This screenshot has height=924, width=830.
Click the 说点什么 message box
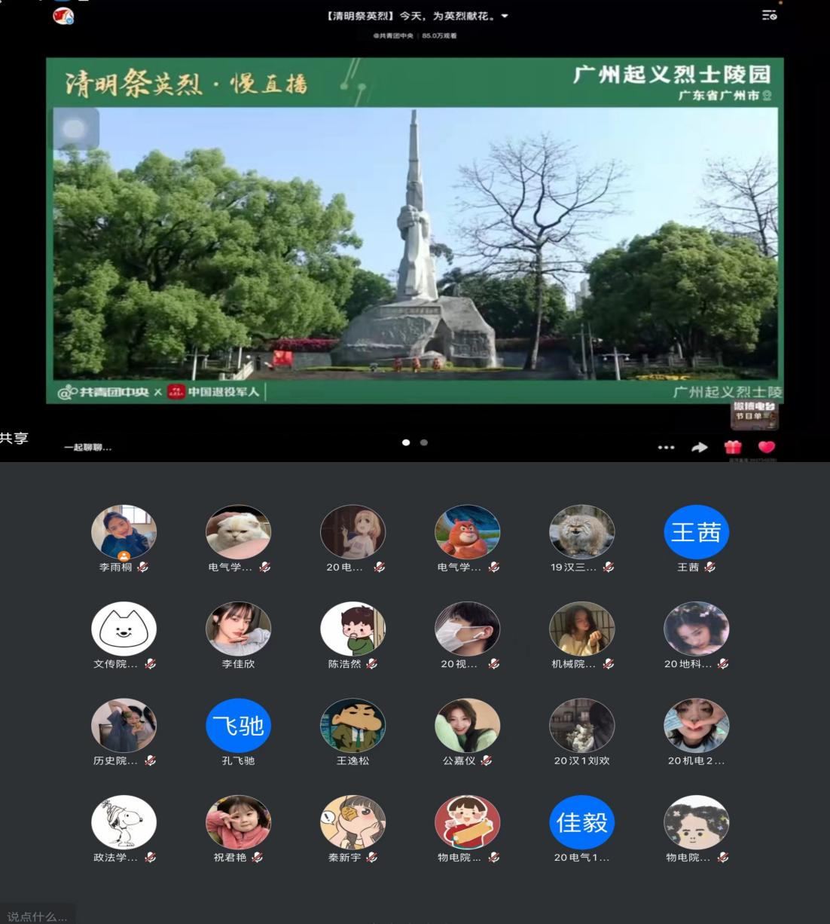[37, 916]
